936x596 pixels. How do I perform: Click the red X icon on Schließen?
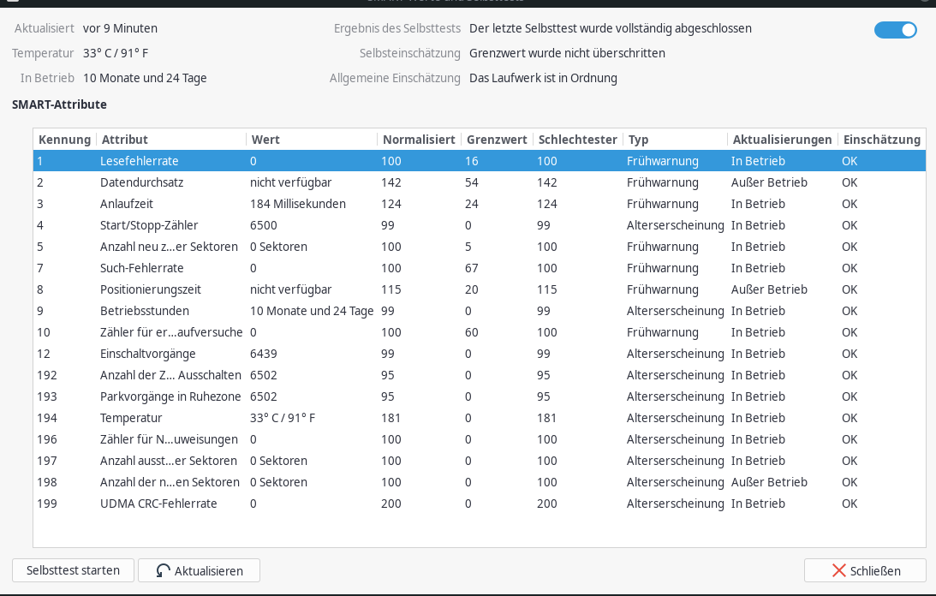[x=838, y=571]
